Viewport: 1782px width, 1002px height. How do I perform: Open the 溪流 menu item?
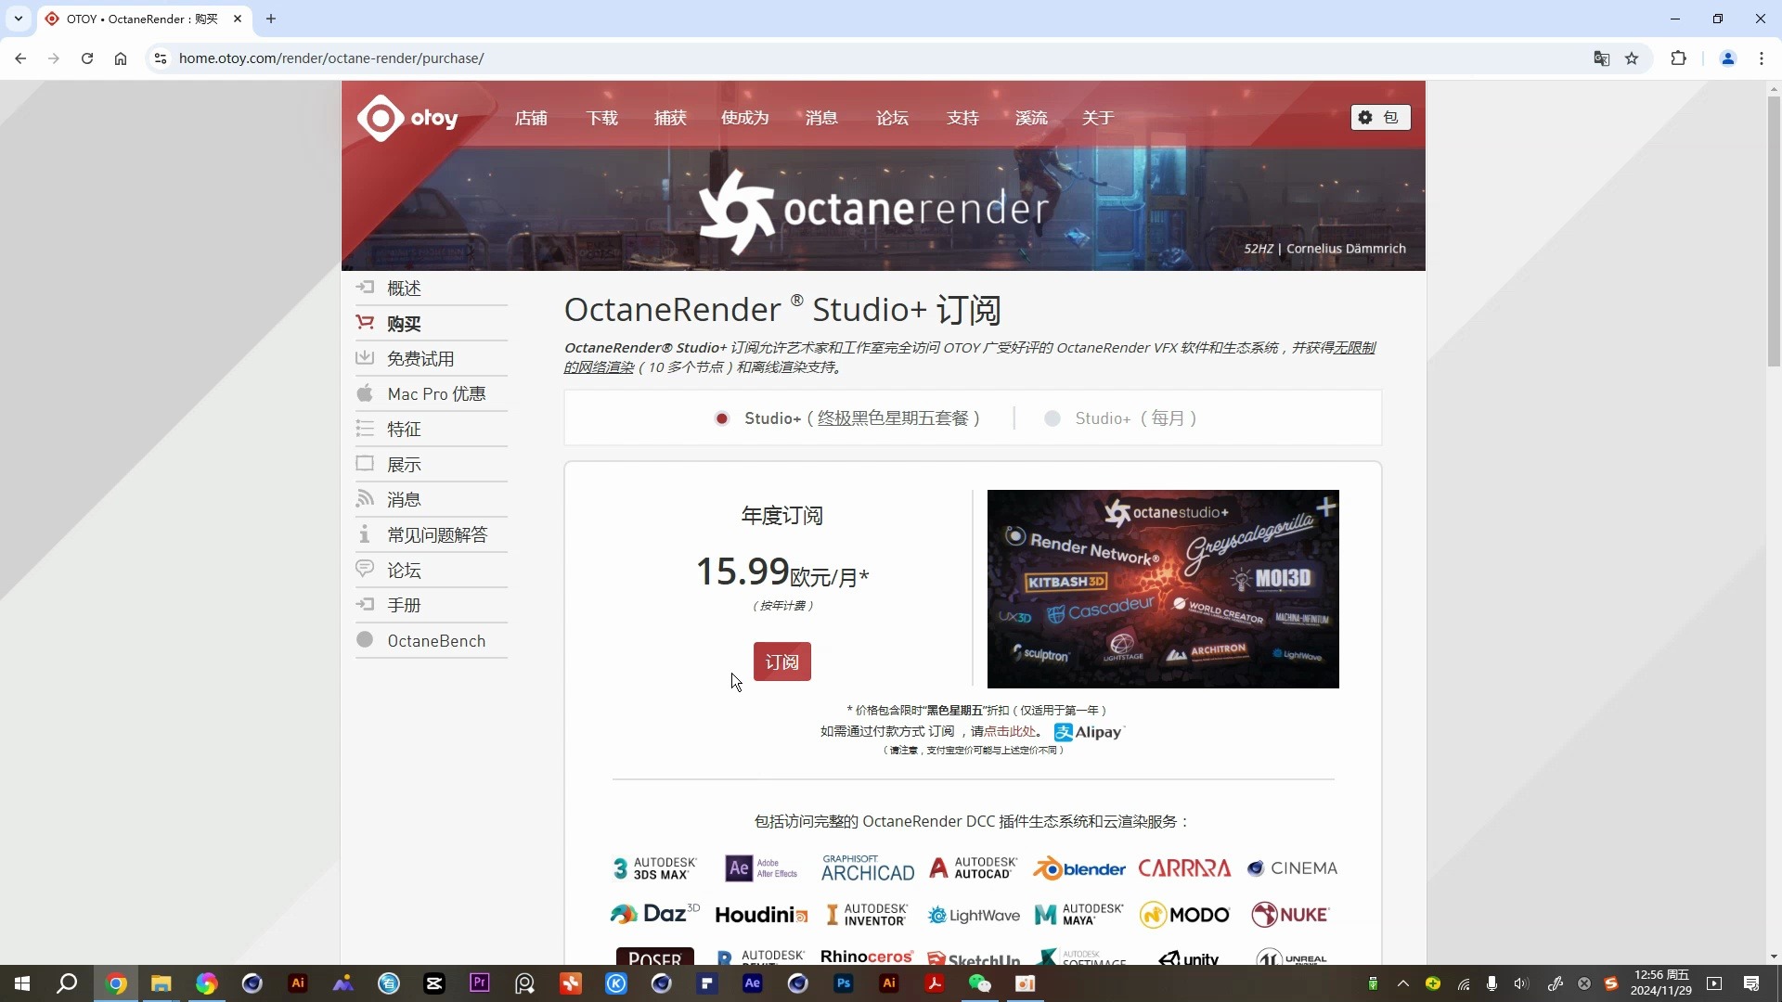pos(1031,118)
